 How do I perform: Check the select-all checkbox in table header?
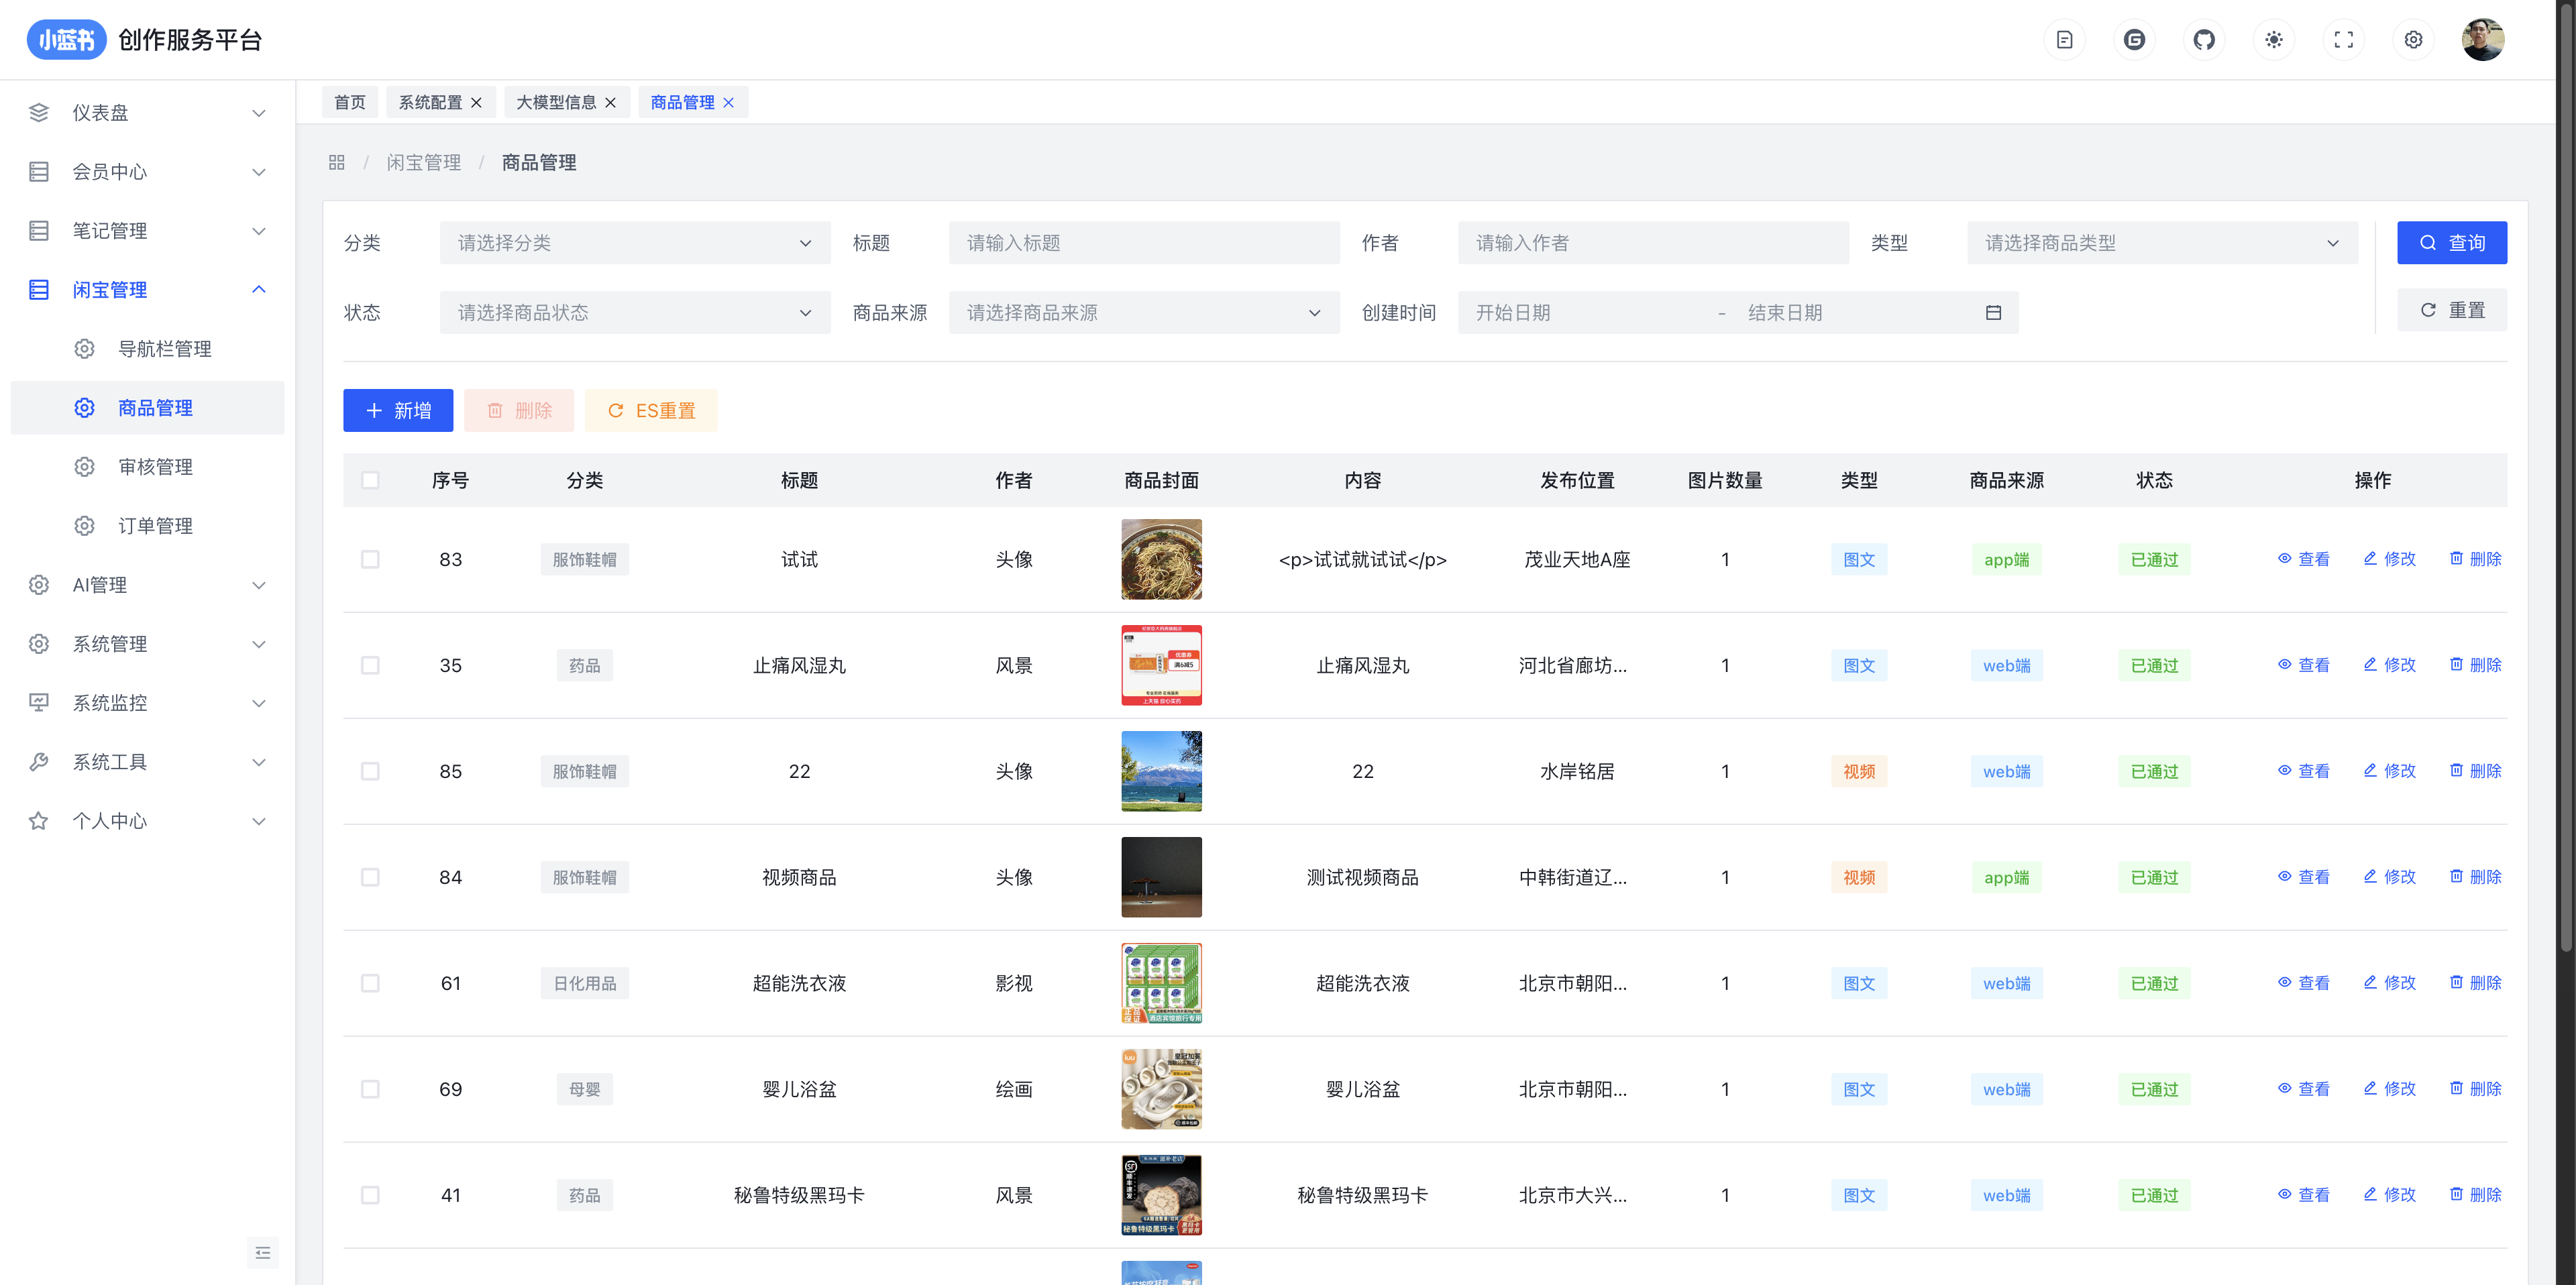370,481
